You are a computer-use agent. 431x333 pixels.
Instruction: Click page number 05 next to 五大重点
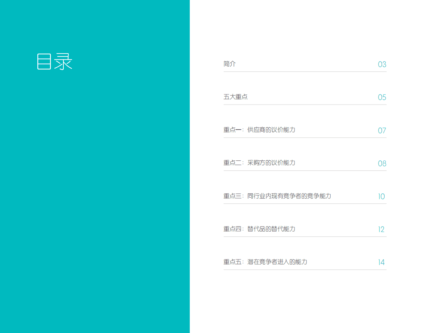pos(382,97)
